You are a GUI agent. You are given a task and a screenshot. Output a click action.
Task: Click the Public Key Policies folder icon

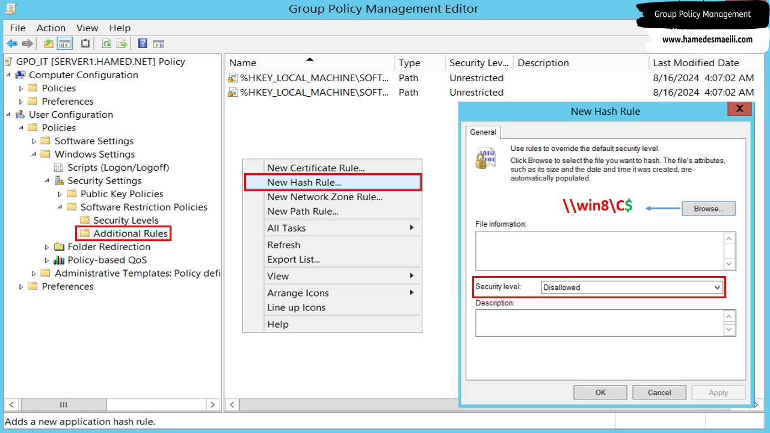click(x=72, y=194)
